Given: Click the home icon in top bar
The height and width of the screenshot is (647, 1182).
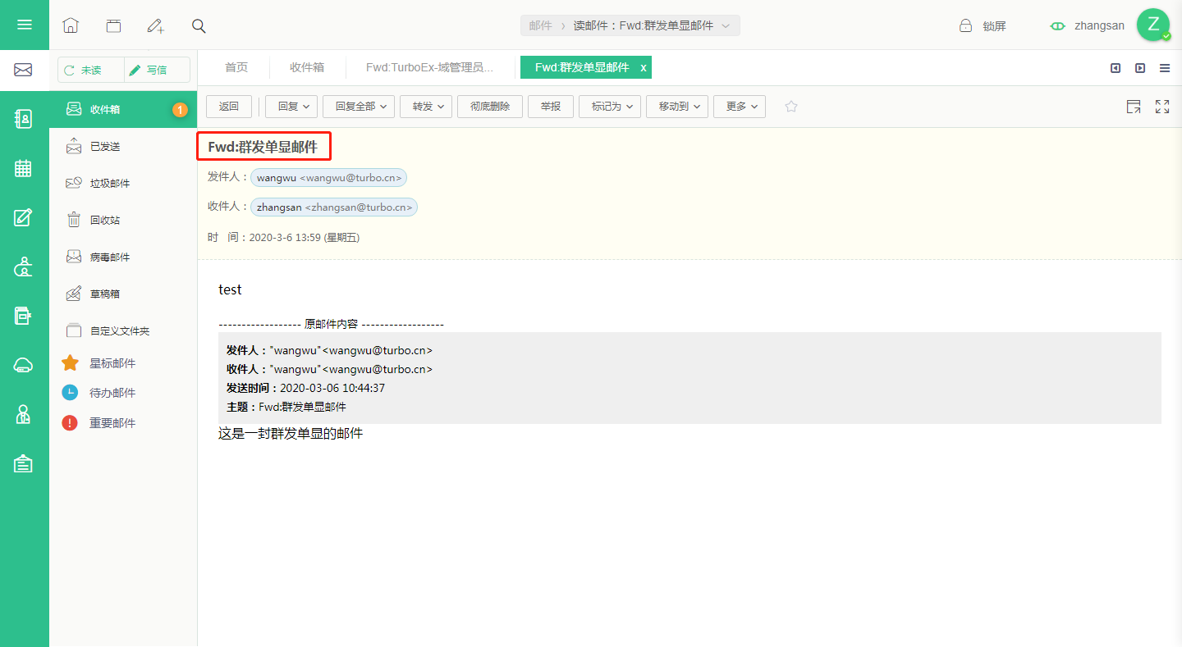Looking at the screenshot, I should (x=71, y=25).
